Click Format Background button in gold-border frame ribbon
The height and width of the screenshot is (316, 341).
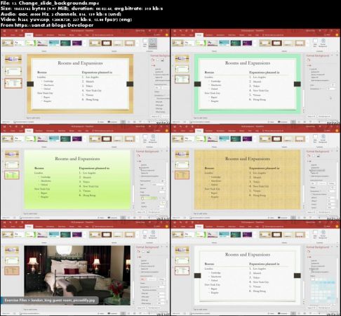coord(153,43)
